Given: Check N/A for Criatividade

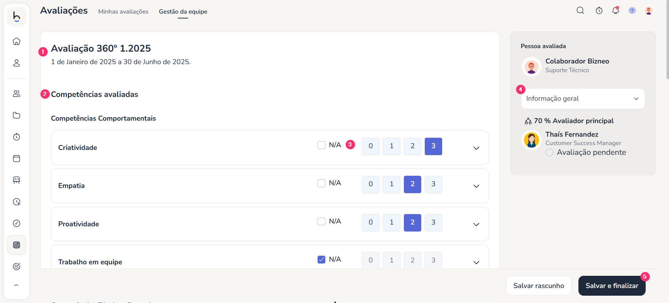Looking at the screenshot, I should pyautogui.click(x=321, y=145).
